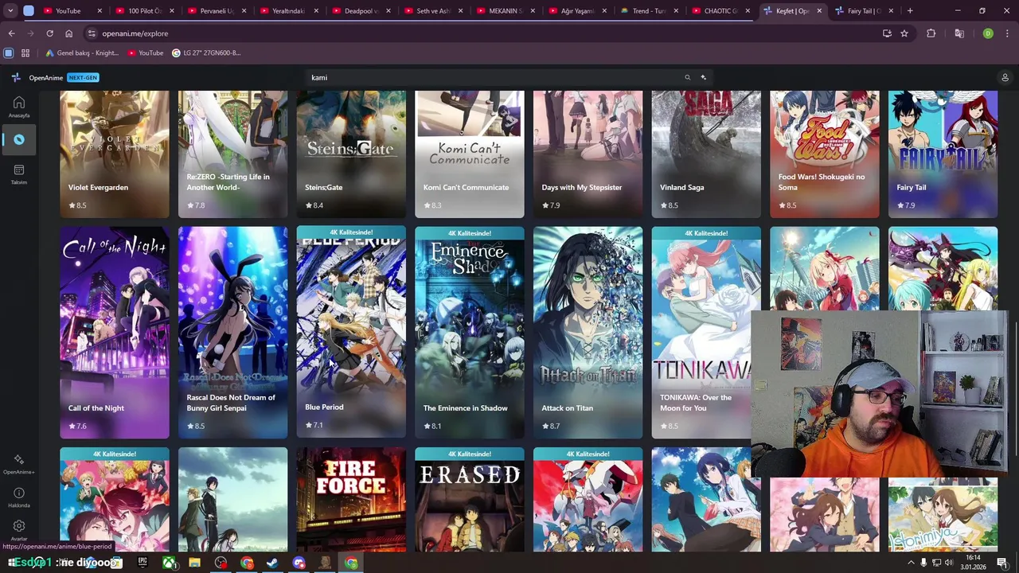
Task: Open Call of the Night card
Action: 115,333
